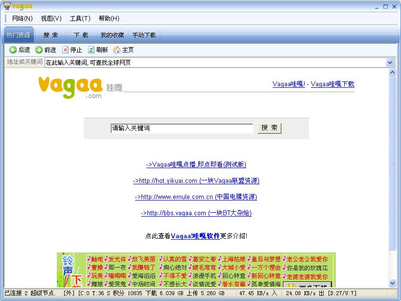Click the Stop (停止) icon

click(x=65, y=50)
